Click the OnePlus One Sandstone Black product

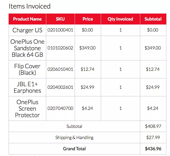(27, 48)
